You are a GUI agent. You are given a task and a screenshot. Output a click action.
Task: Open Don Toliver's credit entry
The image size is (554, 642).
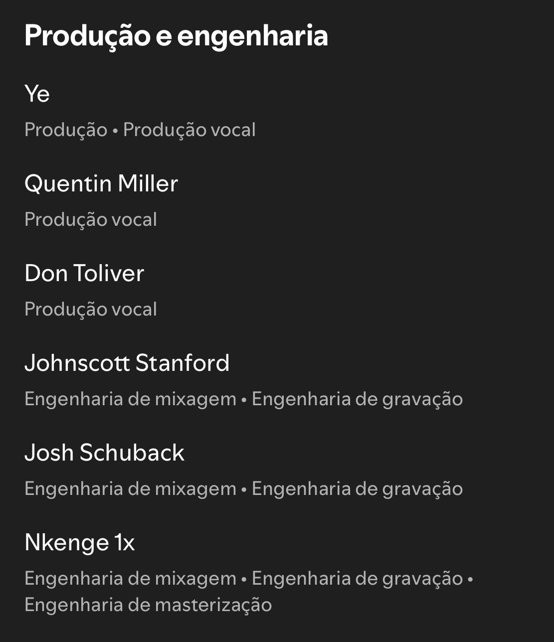click(x=84, y=273)
